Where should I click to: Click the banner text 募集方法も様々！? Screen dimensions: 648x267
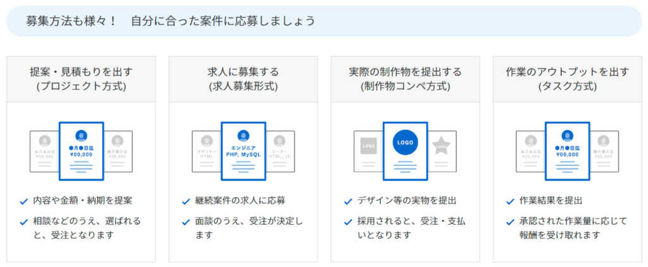coord(72,21)
